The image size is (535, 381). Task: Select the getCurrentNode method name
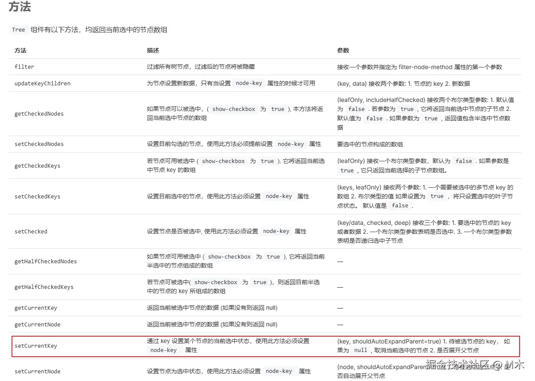point(38,325)
